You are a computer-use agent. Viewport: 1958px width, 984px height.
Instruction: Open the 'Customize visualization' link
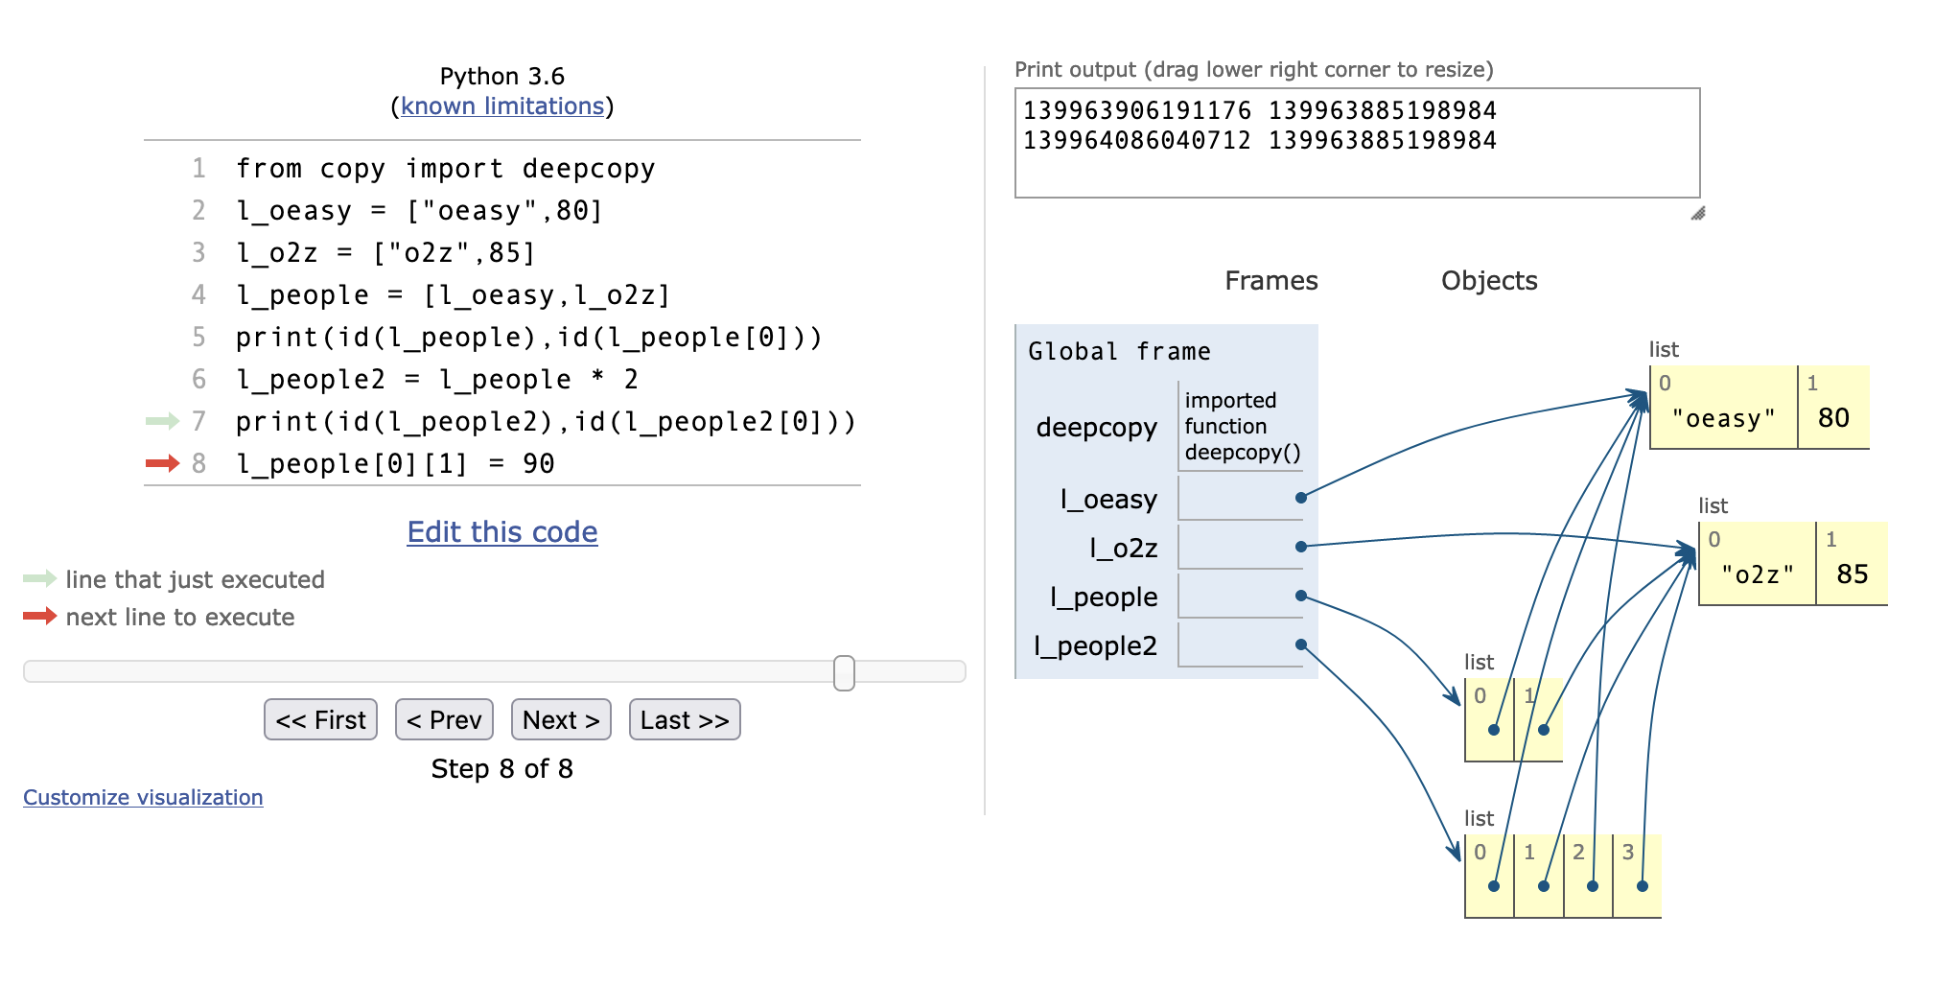[x=143, y=797]
